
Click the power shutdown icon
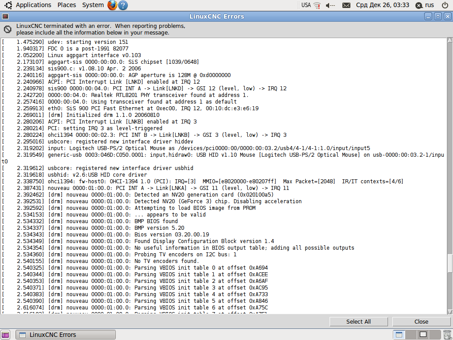[x=445, y=5]
